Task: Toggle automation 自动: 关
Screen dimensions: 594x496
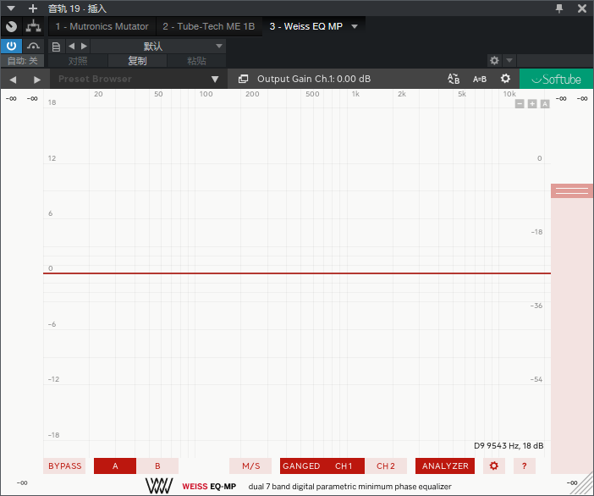Action: [x=22, y=61]
